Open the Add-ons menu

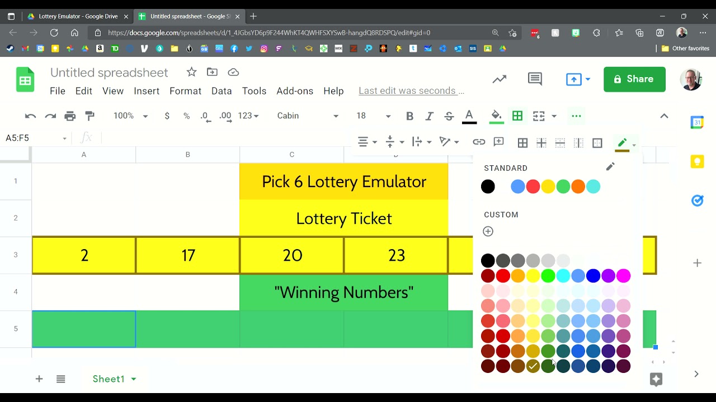[295, 91]
